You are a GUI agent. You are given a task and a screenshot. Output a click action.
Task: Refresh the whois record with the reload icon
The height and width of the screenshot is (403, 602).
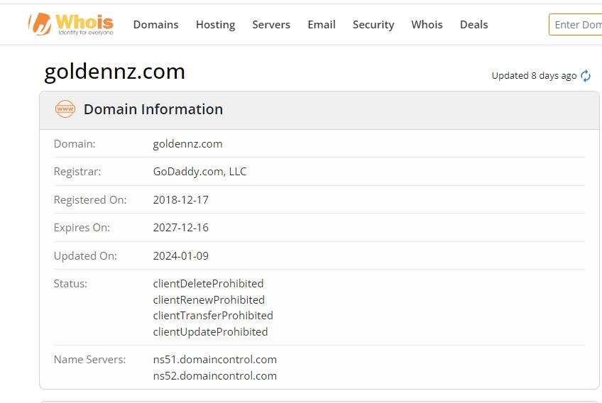[x=586, y=76]
